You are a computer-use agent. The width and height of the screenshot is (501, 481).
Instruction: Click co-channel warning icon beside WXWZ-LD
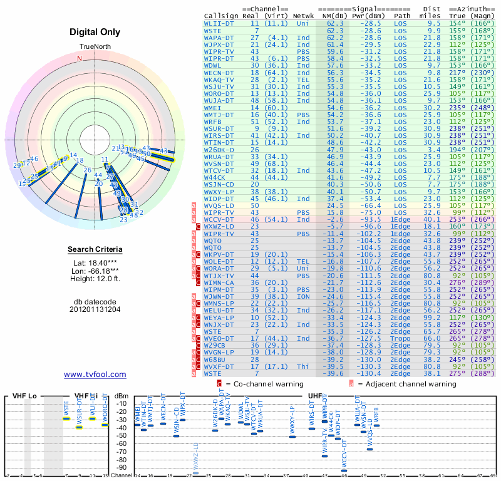tap(198, 227)
